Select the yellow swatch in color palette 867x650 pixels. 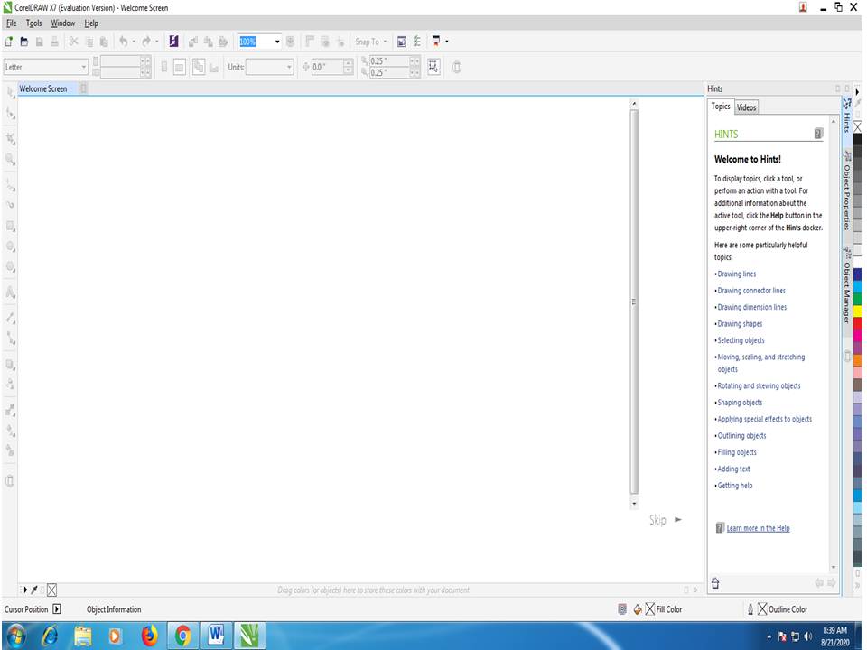pos(857,311)
